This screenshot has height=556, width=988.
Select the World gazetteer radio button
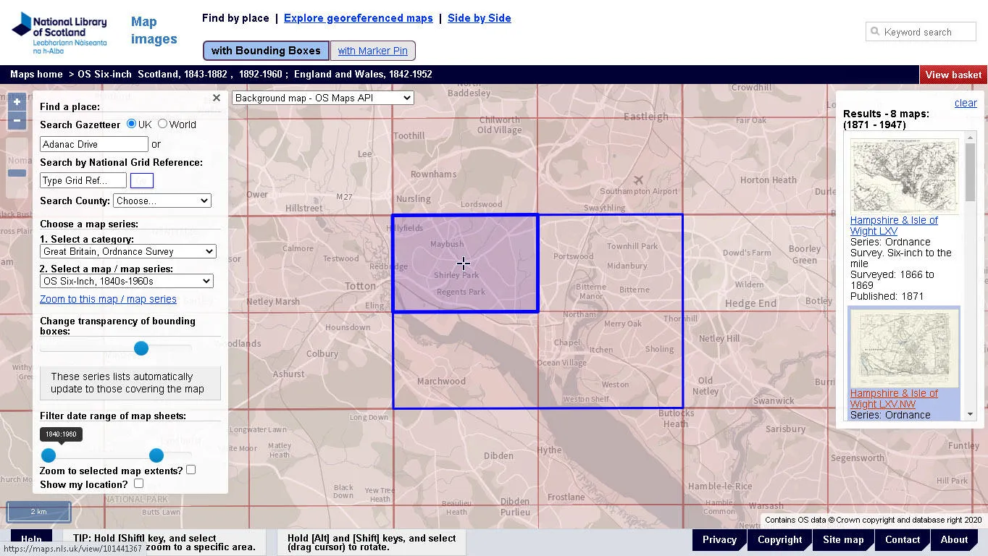pos(162,124)
